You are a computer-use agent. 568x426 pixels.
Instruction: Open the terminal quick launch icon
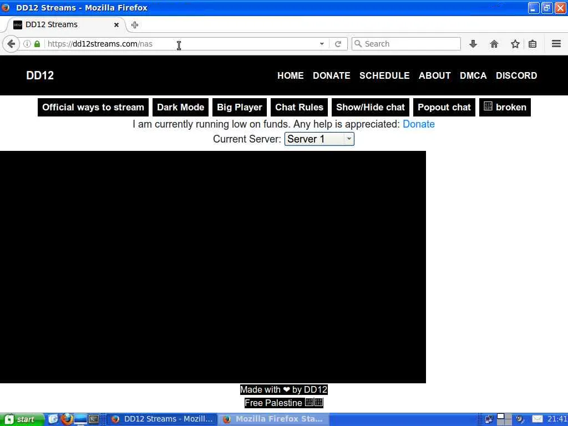[x=94, y=419]
